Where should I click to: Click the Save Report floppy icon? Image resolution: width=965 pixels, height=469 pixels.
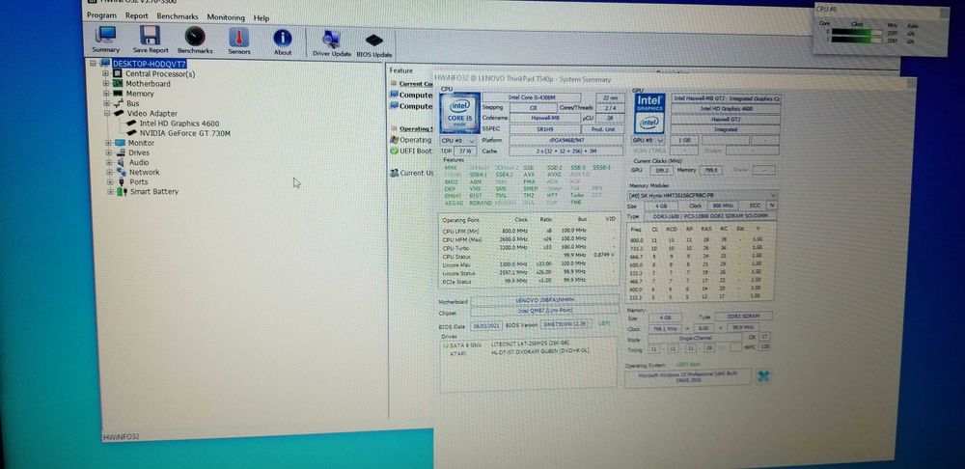tap(151, 35)
